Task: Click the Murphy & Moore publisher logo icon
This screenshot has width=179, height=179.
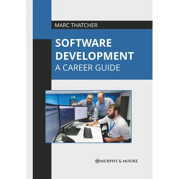Action: pyautogui.click(x=97, y=161)
